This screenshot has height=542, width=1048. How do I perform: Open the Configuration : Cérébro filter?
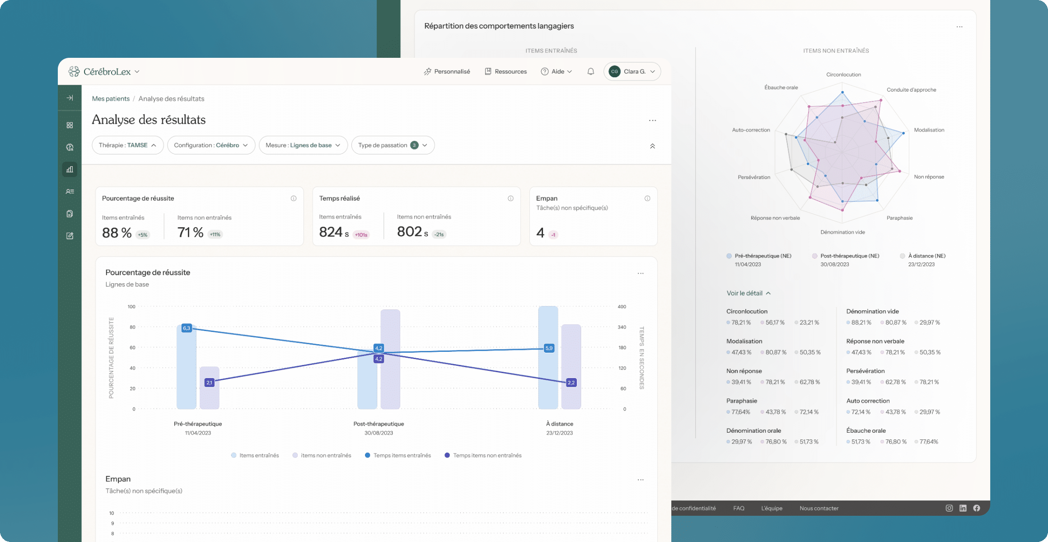pos(211,145)
